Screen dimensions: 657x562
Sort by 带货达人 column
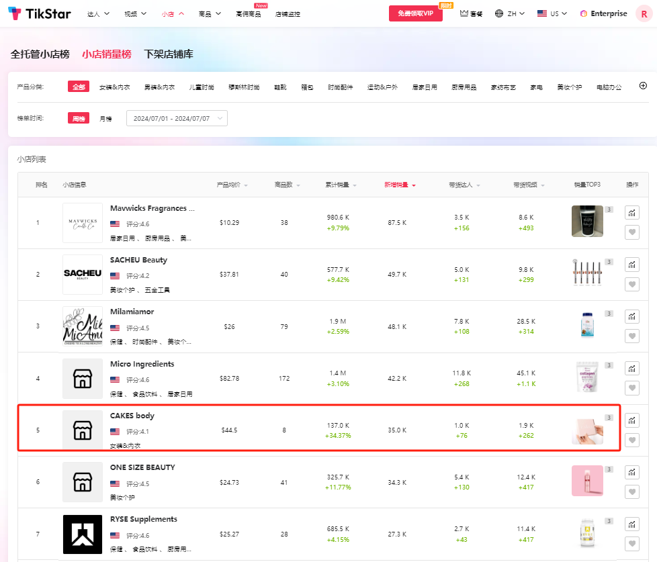(464, 185)
